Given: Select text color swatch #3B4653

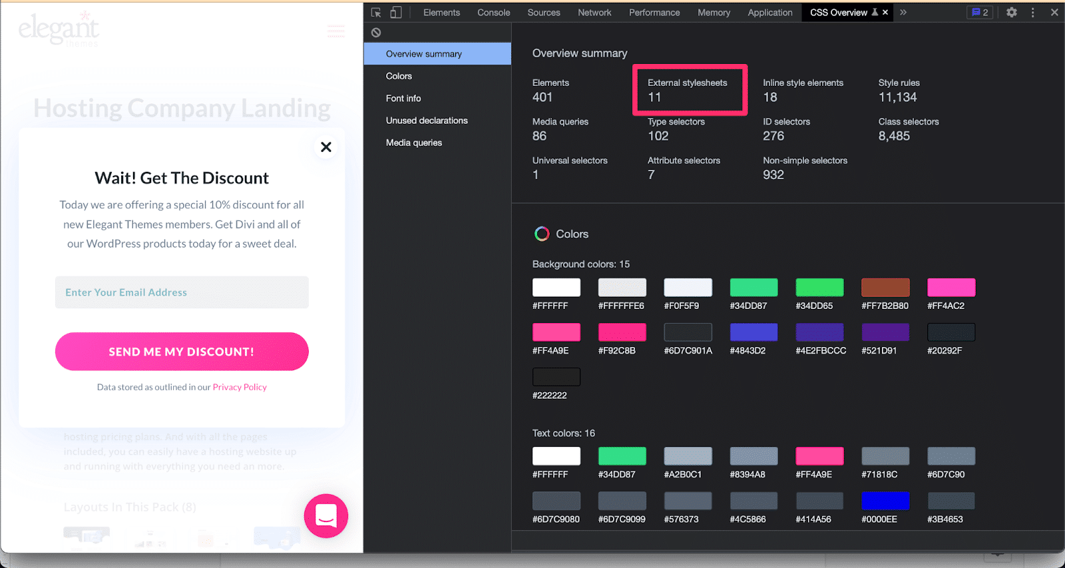Looking at the screenshot, I should [951, 501].
